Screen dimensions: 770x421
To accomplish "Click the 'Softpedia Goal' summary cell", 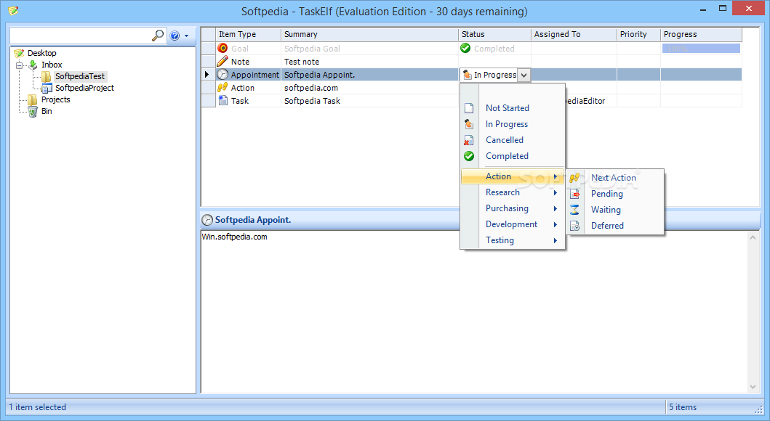I will pyautogui.click(x=370, y=49).
